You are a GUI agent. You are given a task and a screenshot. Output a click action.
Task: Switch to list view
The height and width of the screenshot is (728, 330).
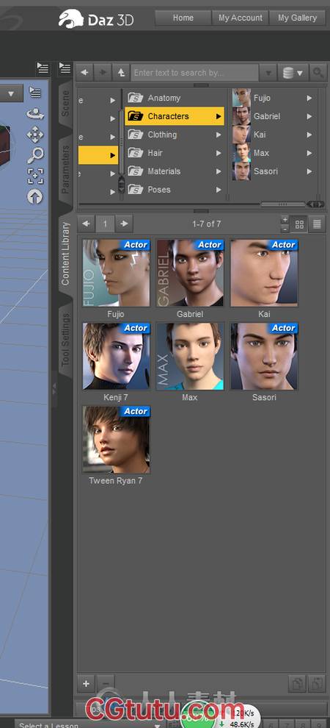pyautogui.click(x=317, y=224)
